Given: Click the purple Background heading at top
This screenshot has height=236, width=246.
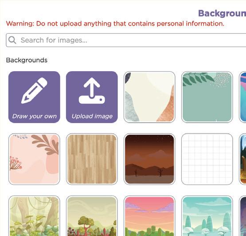Looking at the screenshot, I should click(222, 13).
